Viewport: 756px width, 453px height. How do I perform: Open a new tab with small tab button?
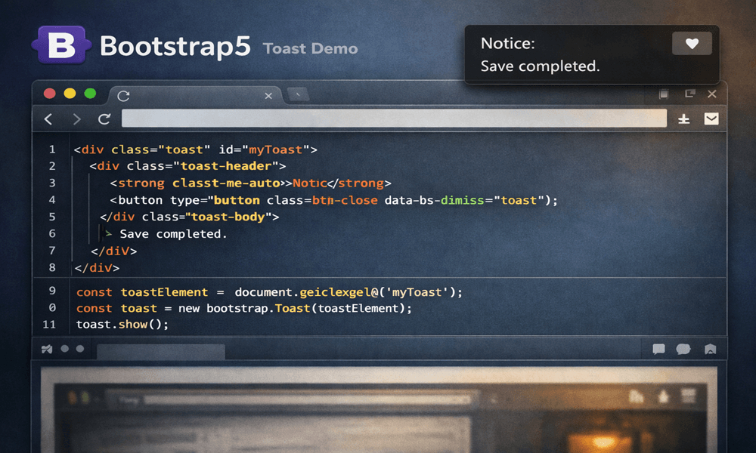[x=298, y=95]
